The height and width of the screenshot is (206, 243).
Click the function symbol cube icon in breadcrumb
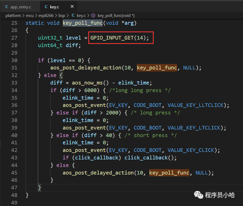(93, 16)
